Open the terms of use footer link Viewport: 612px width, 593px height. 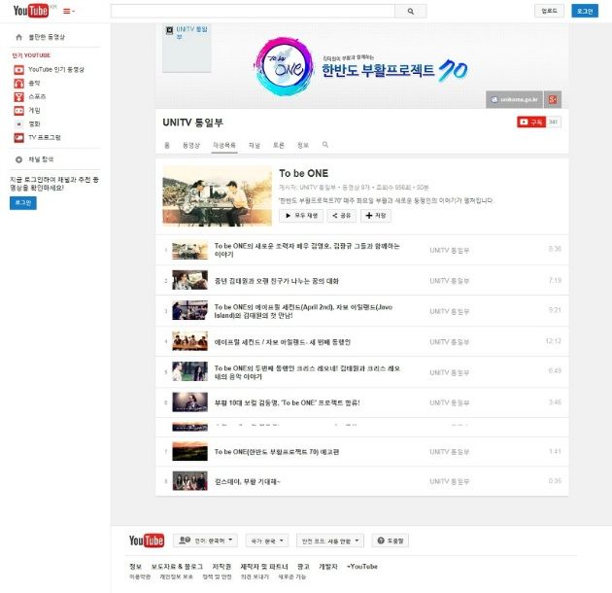pos(140,577)
